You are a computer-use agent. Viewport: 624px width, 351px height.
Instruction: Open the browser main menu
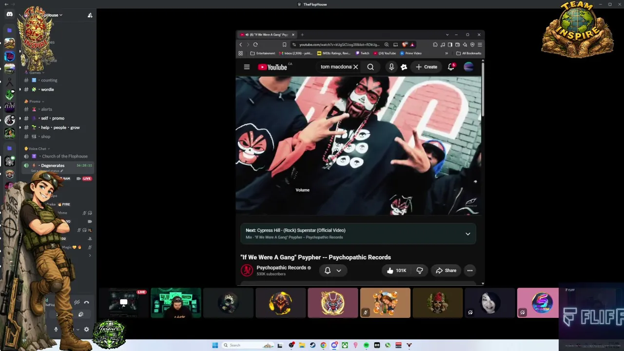click(480, 44)
